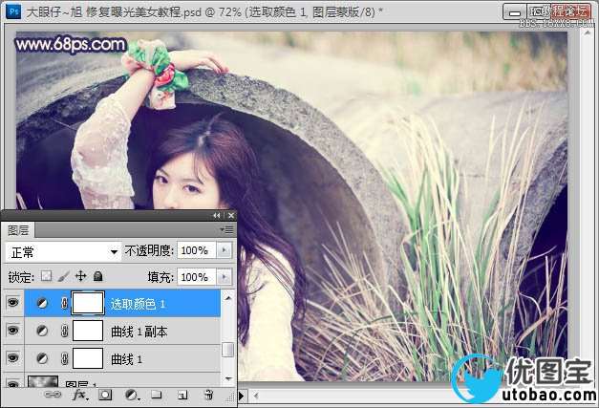The width and height of the screenshot is (599, 408).
Task: Select the 图层 1 layer thumbnail
Action: [x=43, y=381]
